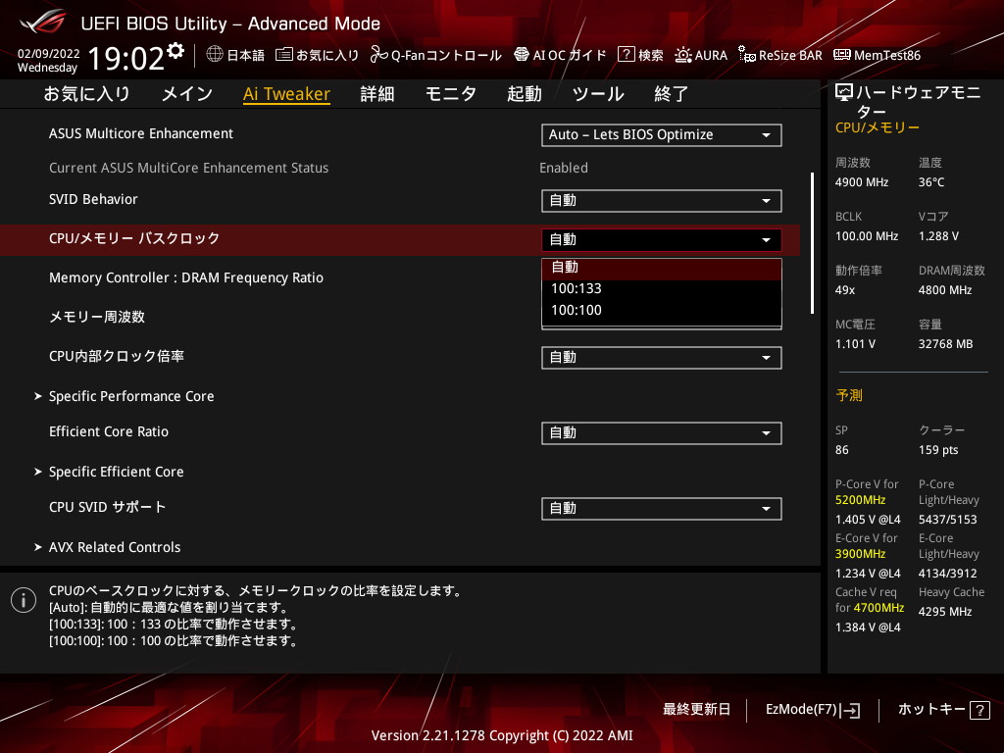Open the お気に入り tab
The height and width of the screenshot is (753, 1004).
pos(87,94)
